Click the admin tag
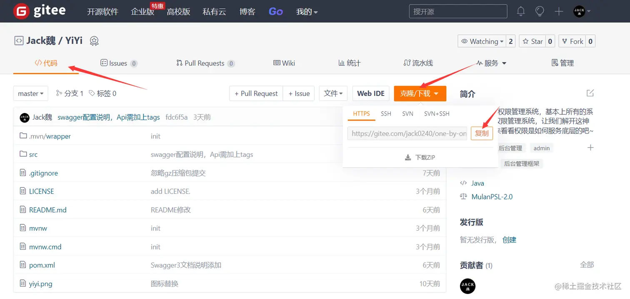This screenshot has height=299, width=630. click(542, 148)
